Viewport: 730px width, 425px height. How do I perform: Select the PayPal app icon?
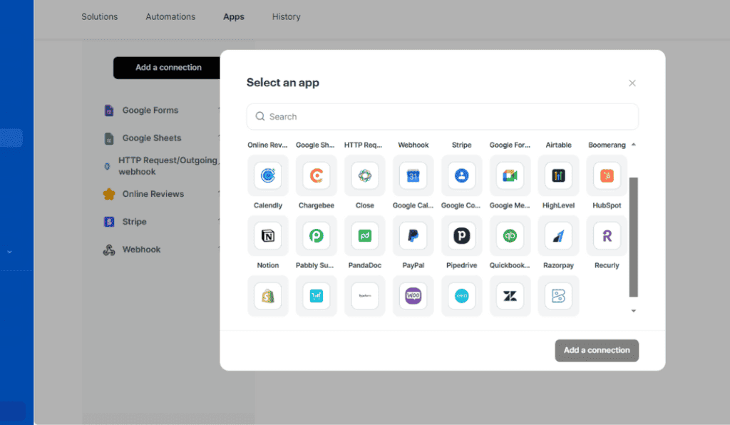click(413, 235)
